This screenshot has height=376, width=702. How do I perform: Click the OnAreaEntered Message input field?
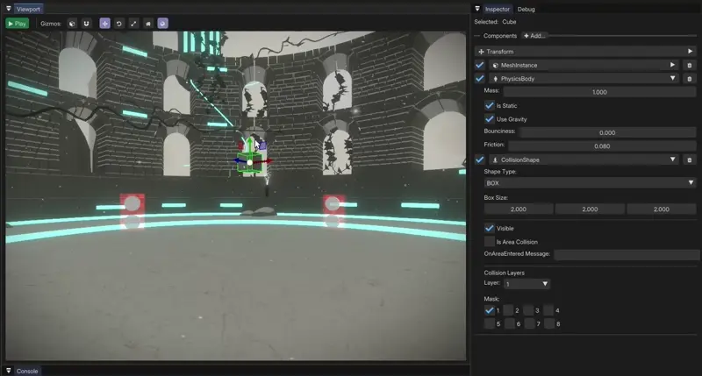(x=627, y=254)
